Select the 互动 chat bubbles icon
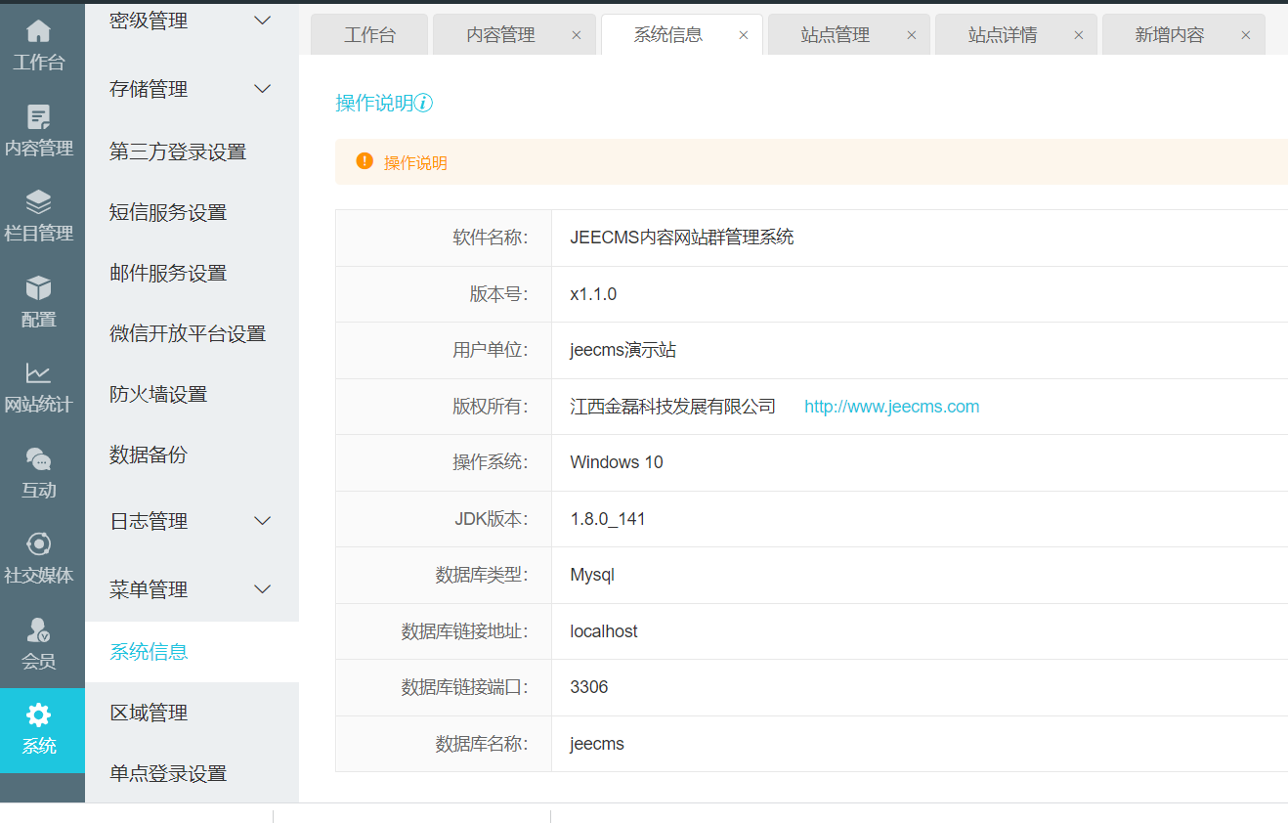 (38, 459)
